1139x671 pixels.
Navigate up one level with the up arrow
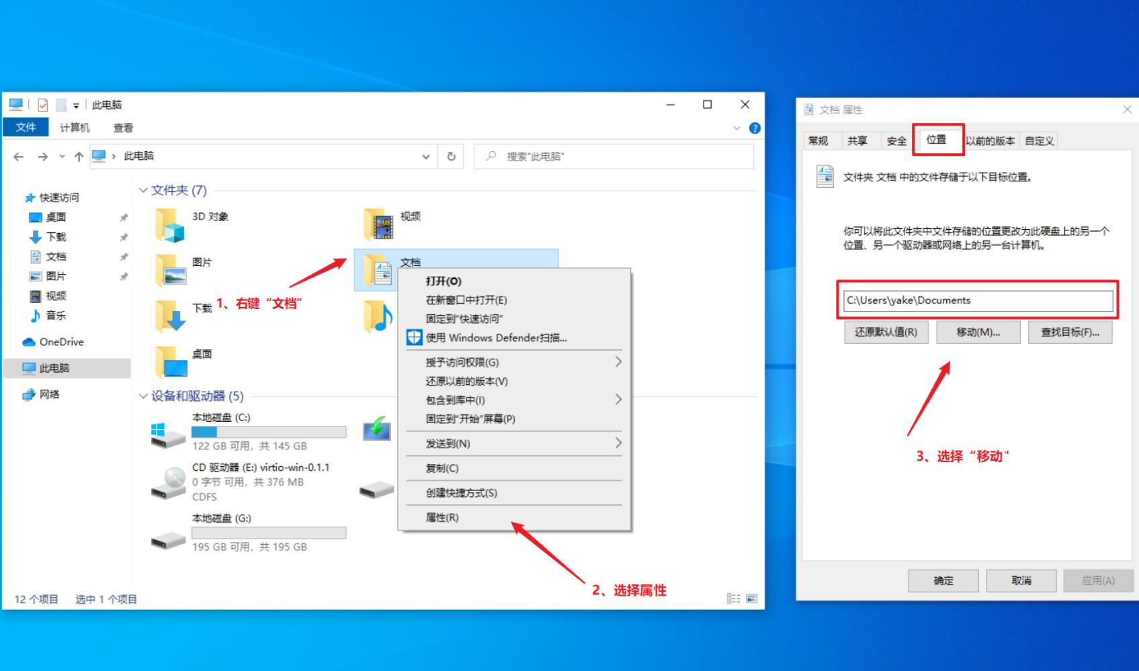coord(77,156)
